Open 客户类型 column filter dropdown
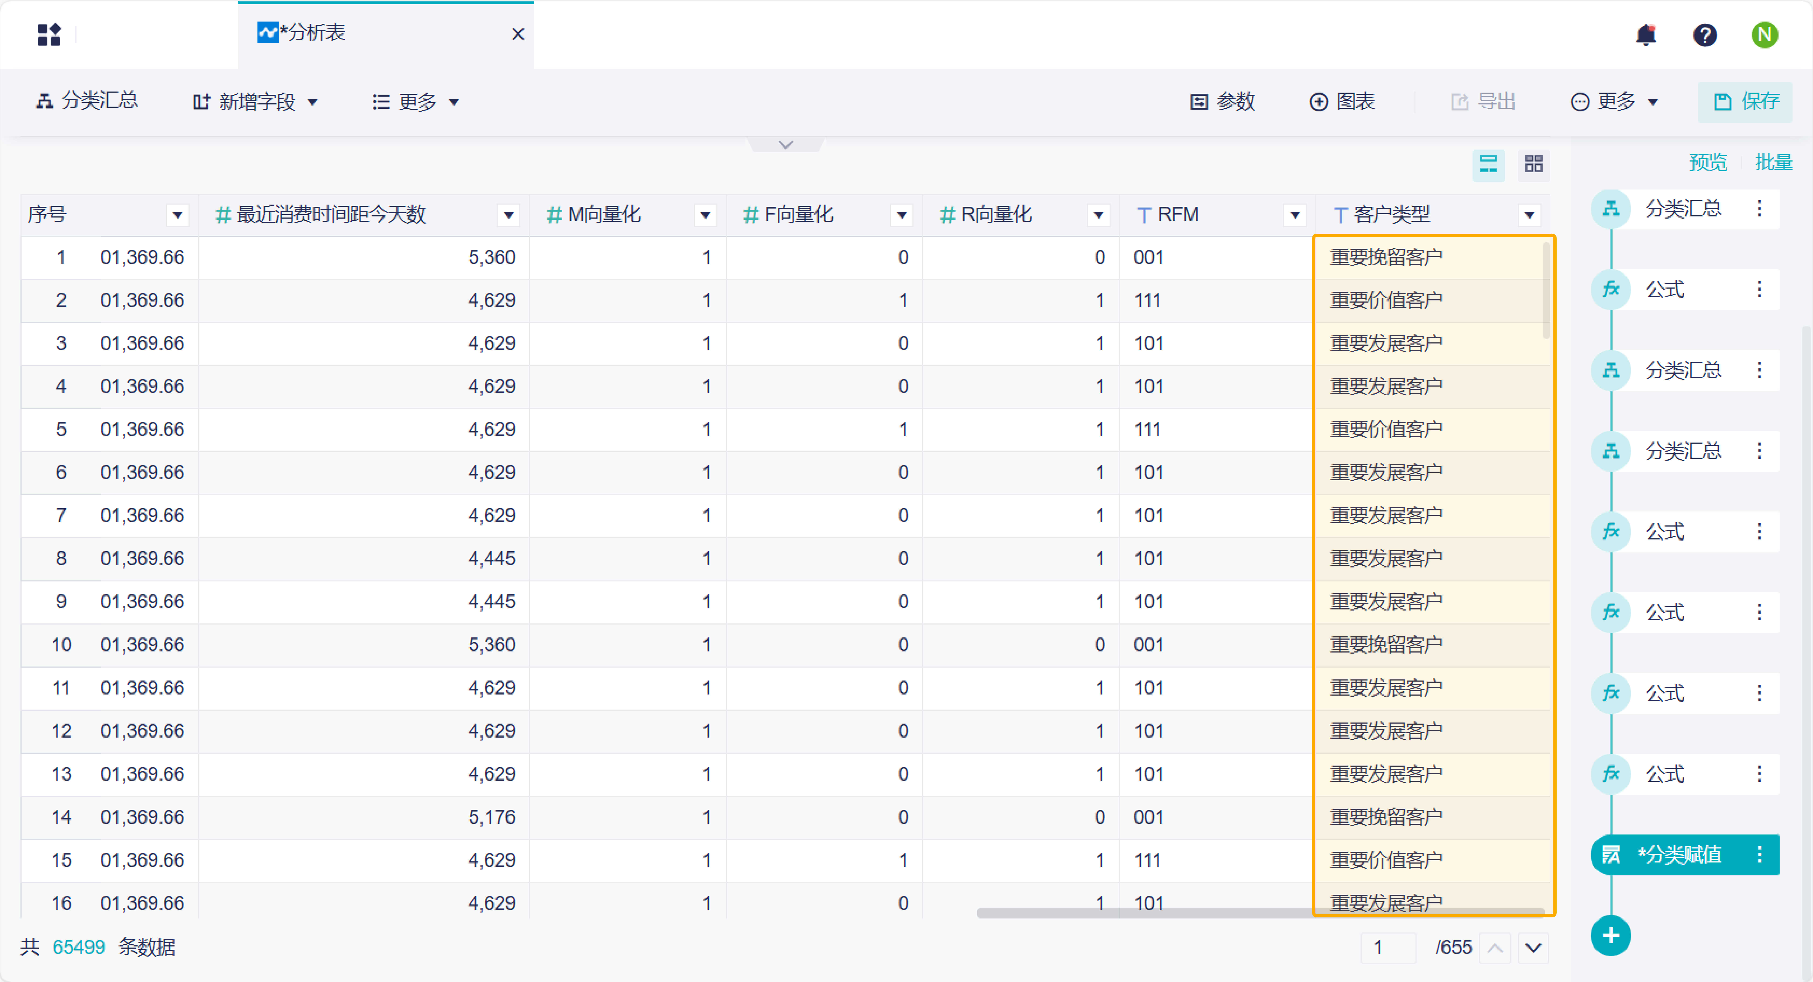1813x982 pixels. (1529, 215)
